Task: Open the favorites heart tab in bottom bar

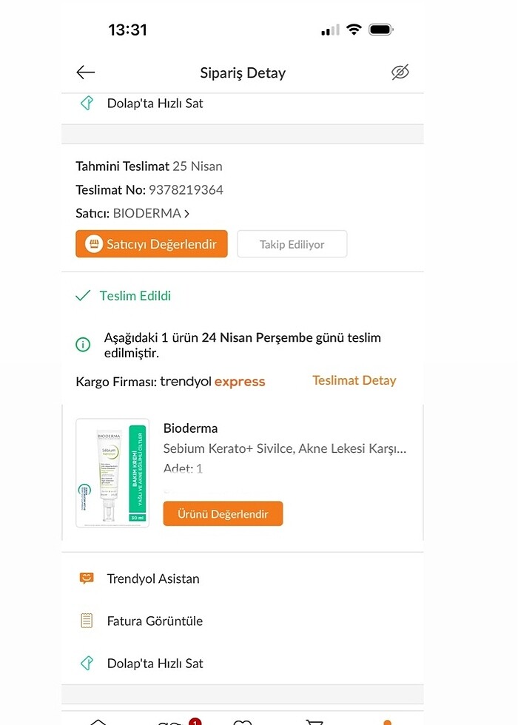Action: click(242, 722)
